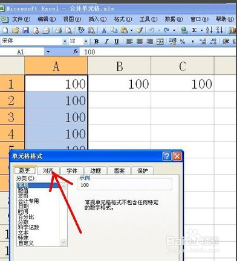Align cell text right
Viewport: 237px width, 261px height.
(x=149, y=42)
